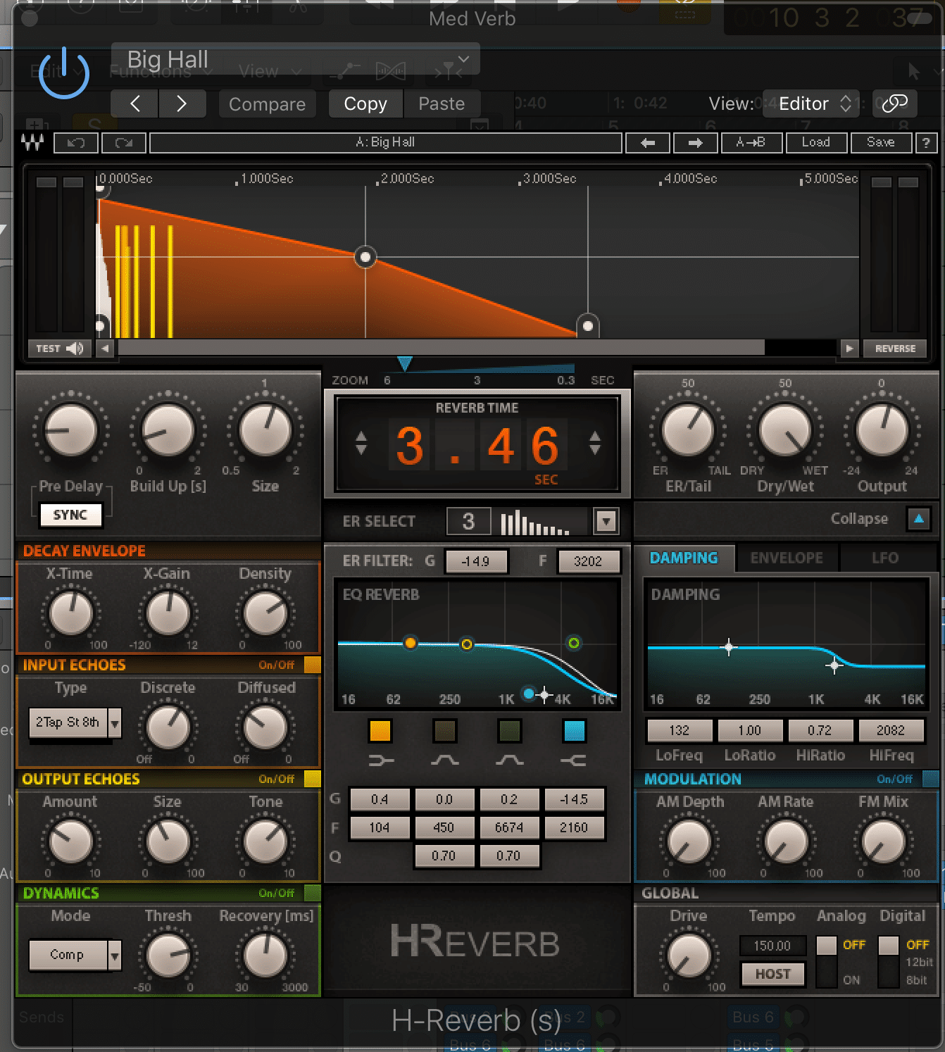Click the Load button
This screenshot has height=1052, width=945.
pos(815,143)
